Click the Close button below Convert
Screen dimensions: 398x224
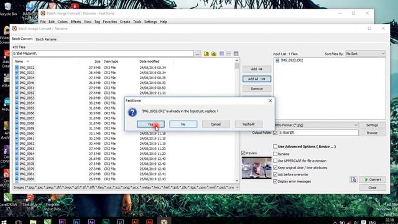(373, 188)
